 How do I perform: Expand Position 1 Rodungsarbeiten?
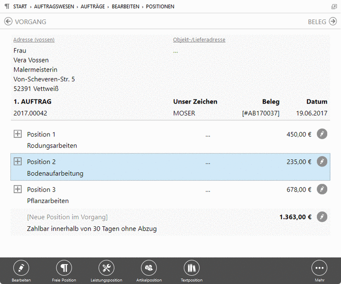[x=18, y=134]
